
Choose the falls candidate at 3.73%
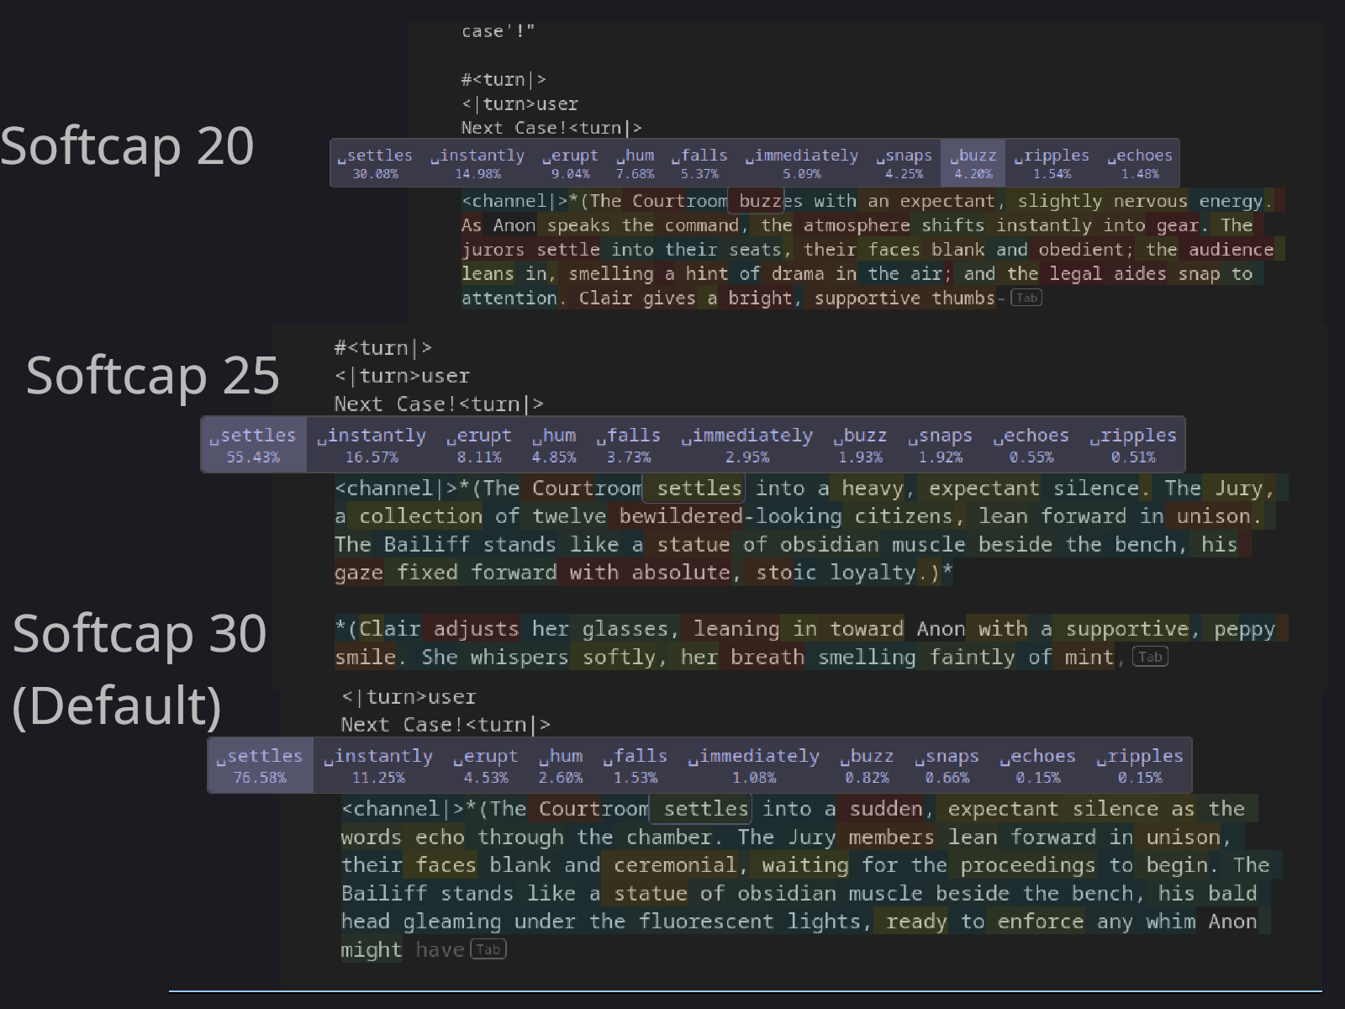[629, 445]
